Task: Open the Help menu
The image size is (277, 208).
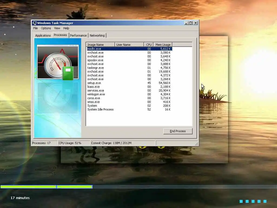Action: (66, 28)
